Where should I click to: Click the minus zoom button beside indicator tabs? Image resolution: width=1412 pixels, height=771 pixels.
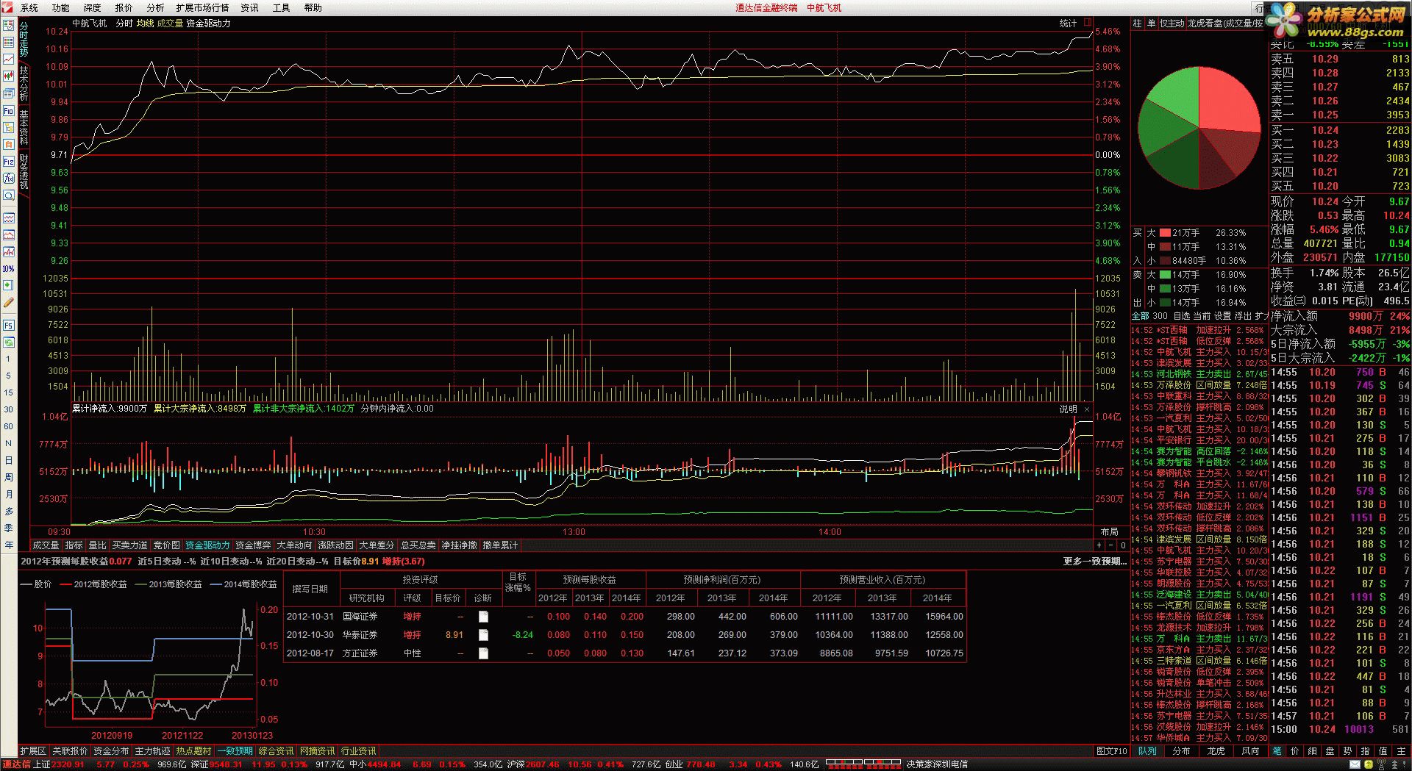1111,545
